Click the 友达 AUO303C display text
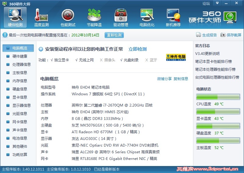This screenshot has width=244, height=173. coord(94,139)
